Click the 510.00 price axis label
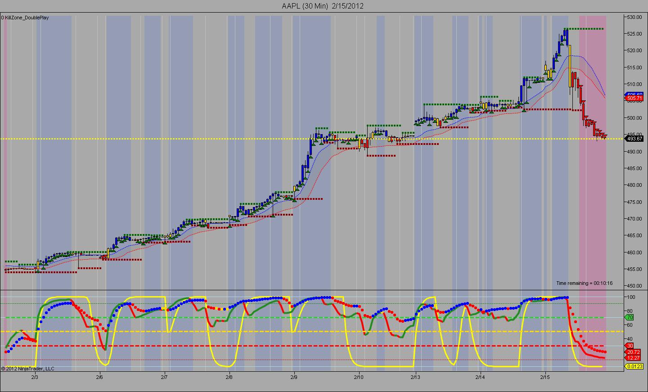The width and height of the screenshot is (648, 392). pyautogui.click(x=634, y=84)
